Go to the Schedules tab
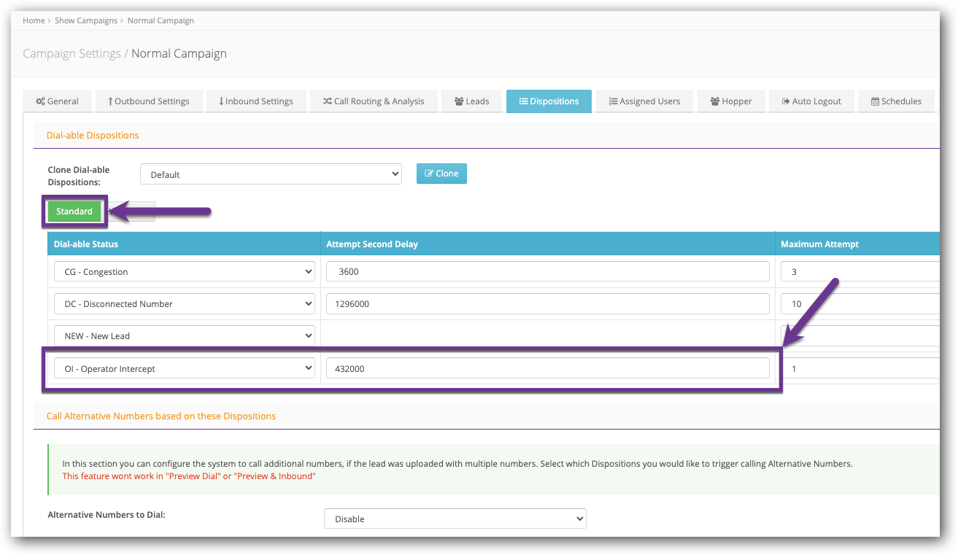 tap(896, 101)
